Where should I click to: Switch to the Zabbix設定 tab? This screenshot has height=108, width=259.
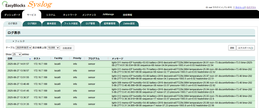pos(129,24)
